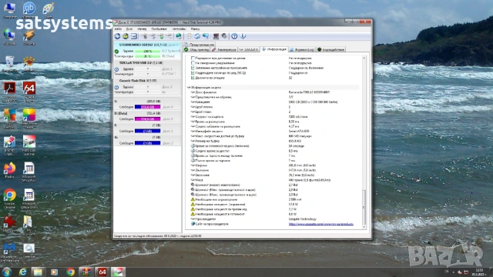Toggle the checked 48-bit command support checkbox
The image size is (493, 277).
(193, 73)
